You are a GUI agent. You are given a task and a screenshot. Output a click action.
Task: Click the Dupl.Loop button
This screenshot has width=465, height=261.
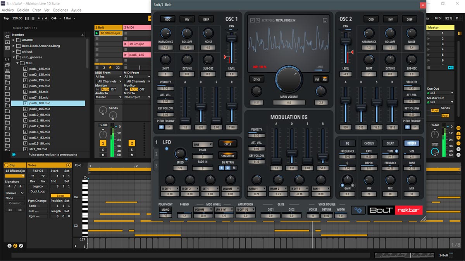(x=38, y=191)
